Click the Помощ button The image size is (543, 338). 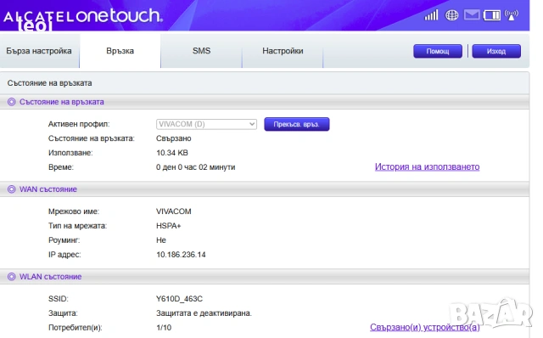click(x=438, y=51)
